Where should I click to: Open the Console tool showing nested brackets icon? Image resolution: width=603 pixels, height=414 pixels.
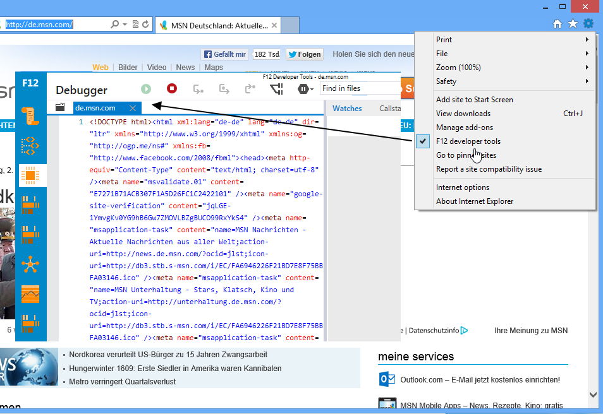(x=30, y=146)
